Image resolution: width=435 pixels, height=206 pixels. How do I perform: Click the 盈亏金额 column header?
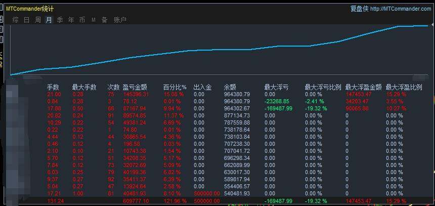(x=135, y=87)
